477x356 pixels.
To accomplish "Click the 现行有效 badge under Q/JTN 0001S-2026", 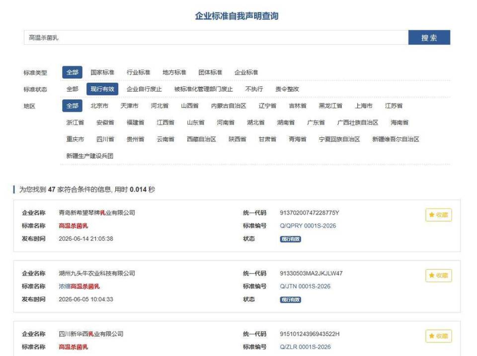I will click(x=291, y=300).
